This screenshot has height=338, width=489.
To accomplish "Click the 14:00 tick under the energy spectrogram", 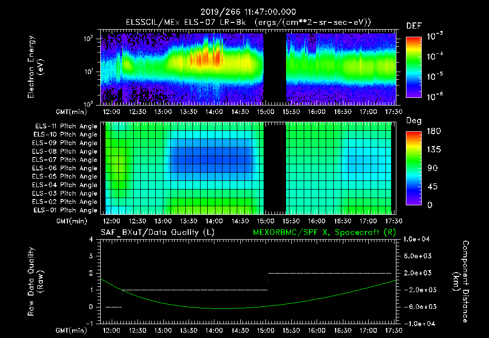I will pyautogui.click(x=214, y=112).
